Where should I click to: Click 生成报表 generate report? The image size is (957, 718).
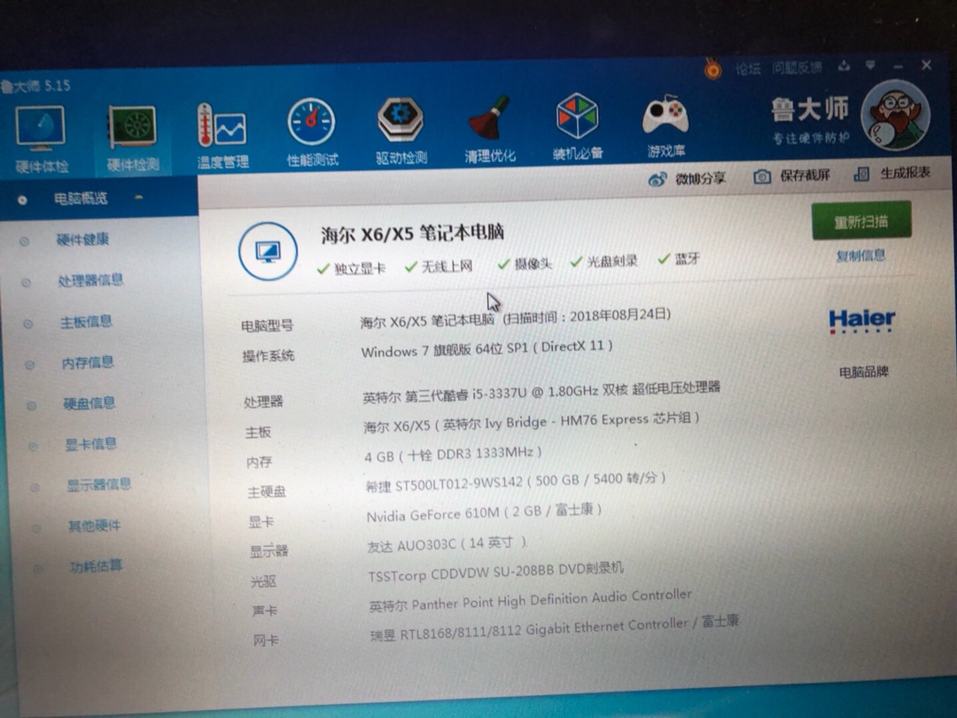point(892,174)
